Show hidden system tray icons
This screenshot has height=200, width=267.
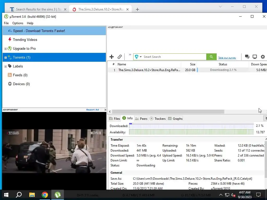221,195
